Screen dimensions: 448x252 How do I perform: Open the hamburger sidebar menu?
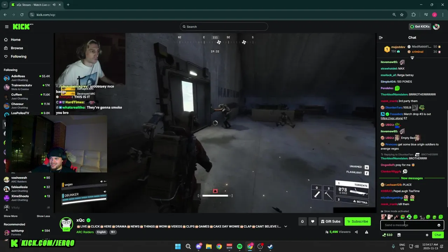point(7,27)
